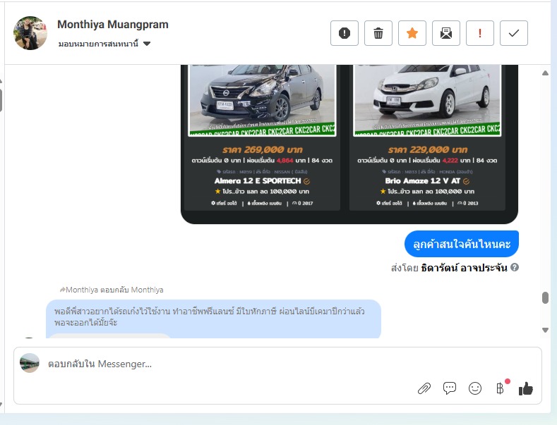Open the assign conversation dropdown arrow
This screenshot has height=425, width=557.
tap(147, 44)
